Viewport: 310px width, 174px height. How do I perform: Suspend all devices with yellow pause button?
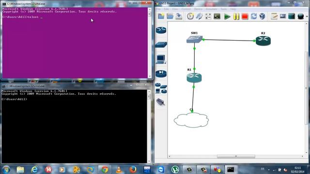[236, 16]
